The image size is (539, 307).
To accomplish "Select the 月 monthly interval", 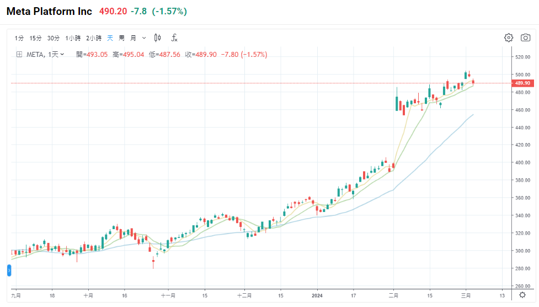I will (x=133, y=38).
